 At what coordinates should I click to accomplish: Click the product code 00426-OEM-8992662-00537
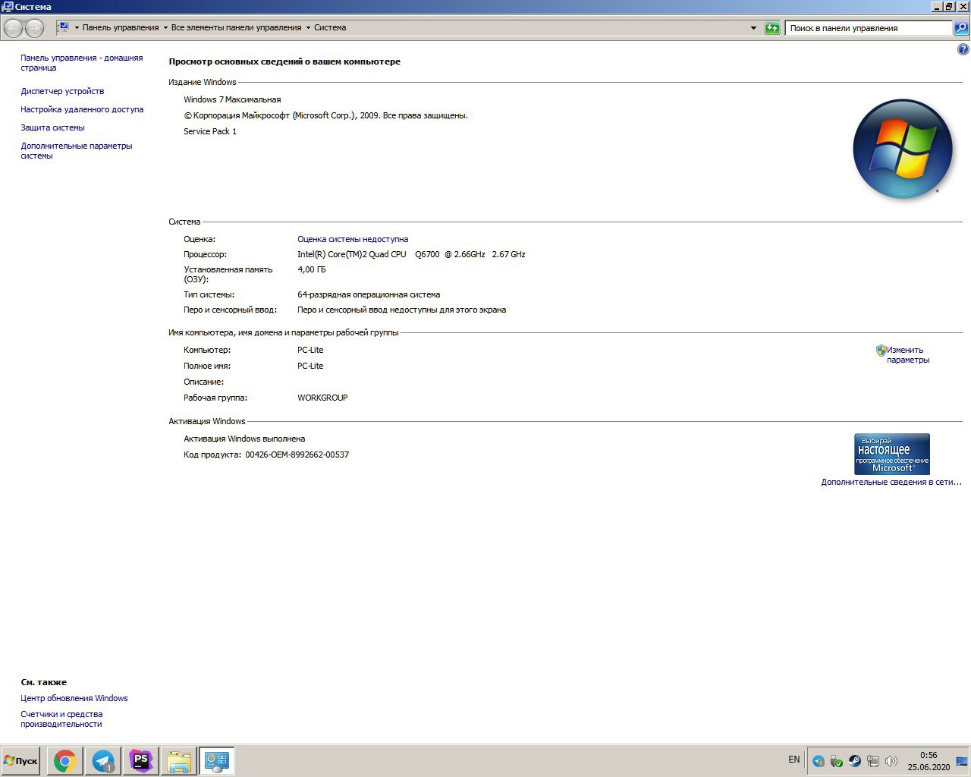(297, 455)
